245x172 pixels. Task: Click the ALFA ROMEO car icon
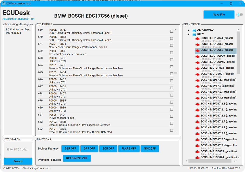point(194,30)
